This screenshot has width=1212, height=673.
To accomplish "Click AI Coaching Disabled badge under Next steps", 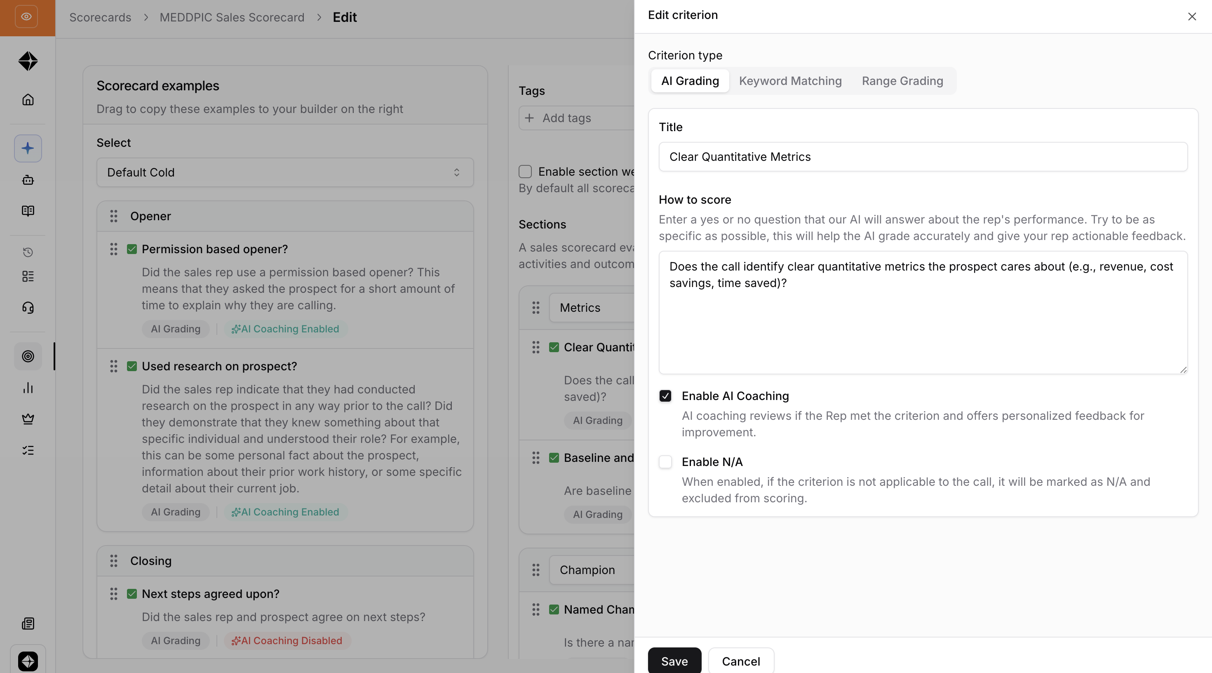I will pos(287,640).
